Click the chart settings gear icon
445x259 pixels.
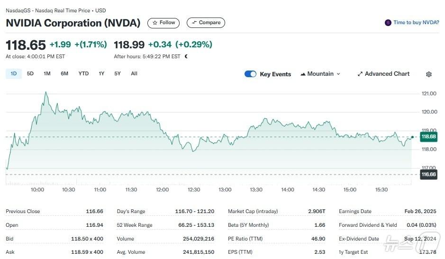(429, 74)
